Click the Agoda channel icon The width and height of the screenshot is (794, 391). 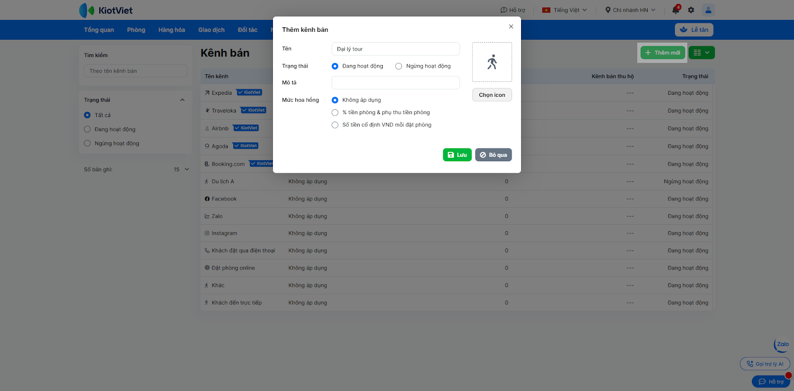[207, 146]
